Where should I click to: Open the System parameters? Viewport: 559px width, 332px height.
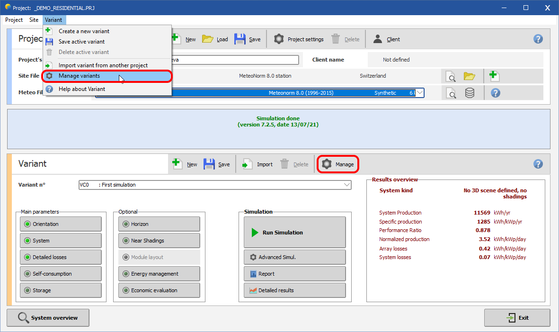tap(61, 241)
